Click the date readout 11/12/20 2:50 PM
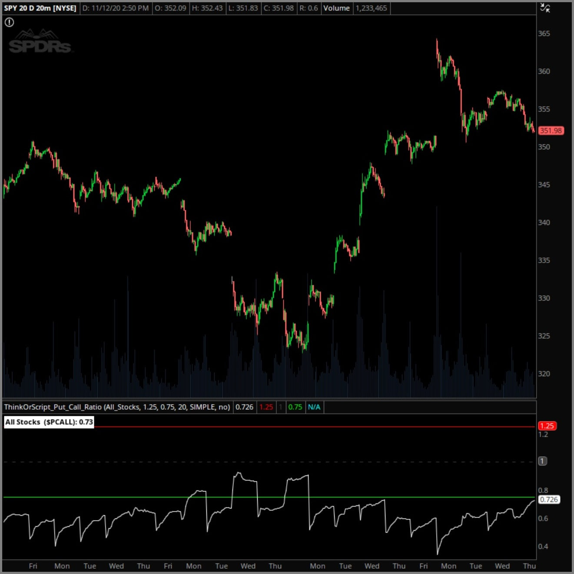This screenshot has width=574, height=574. point(116,8)
